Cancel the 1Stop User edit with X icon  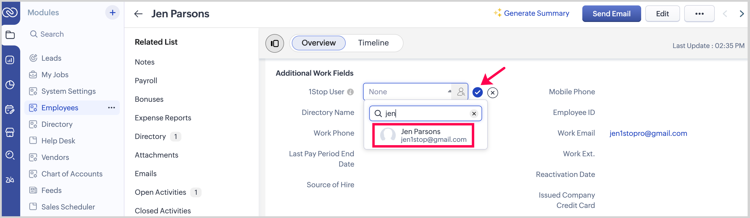(492, 93)
